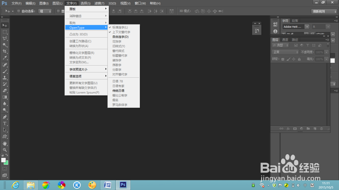Click the add layer mask icon
This screenshot has width=339, height=190.
tap(295, 128)
